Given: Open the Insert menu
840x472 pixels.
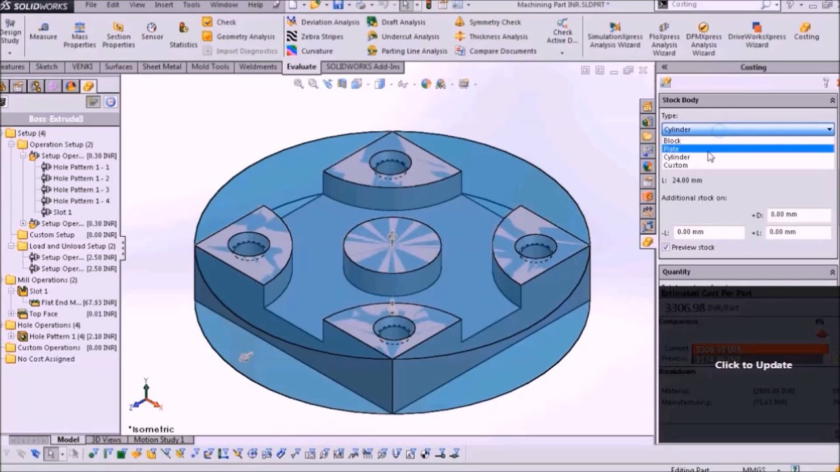Looking at the screenshot, I should pyautogui.click(x=164, y=5).
